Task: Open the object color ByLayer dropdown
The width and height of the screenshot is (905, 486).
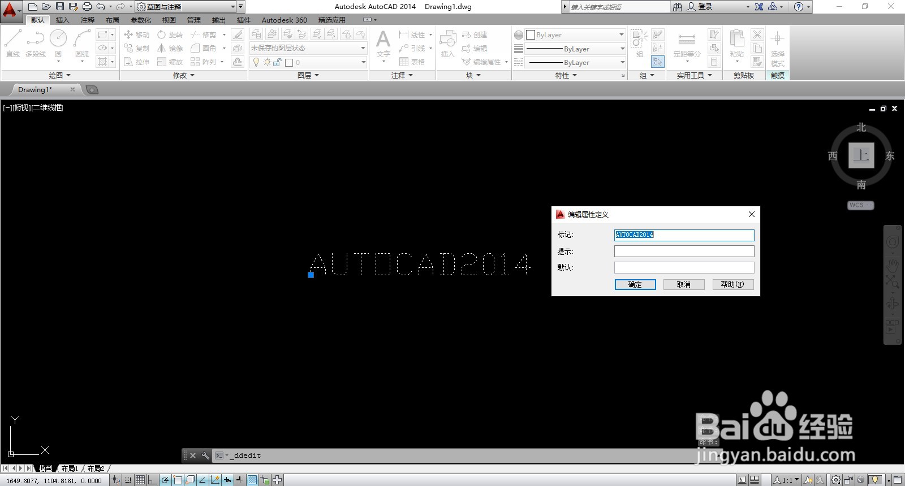Action: [575, 34]
